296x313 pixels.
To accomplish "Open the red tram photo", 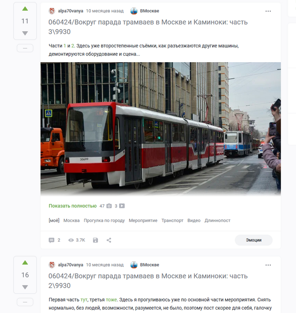I will [x=161, y=129].
